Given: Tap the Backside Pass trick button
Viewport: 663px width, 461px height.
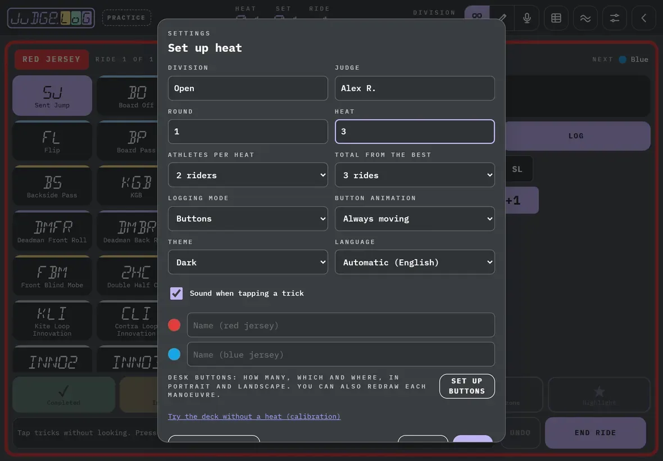Looking at the screenshot, I should (52, 186).
